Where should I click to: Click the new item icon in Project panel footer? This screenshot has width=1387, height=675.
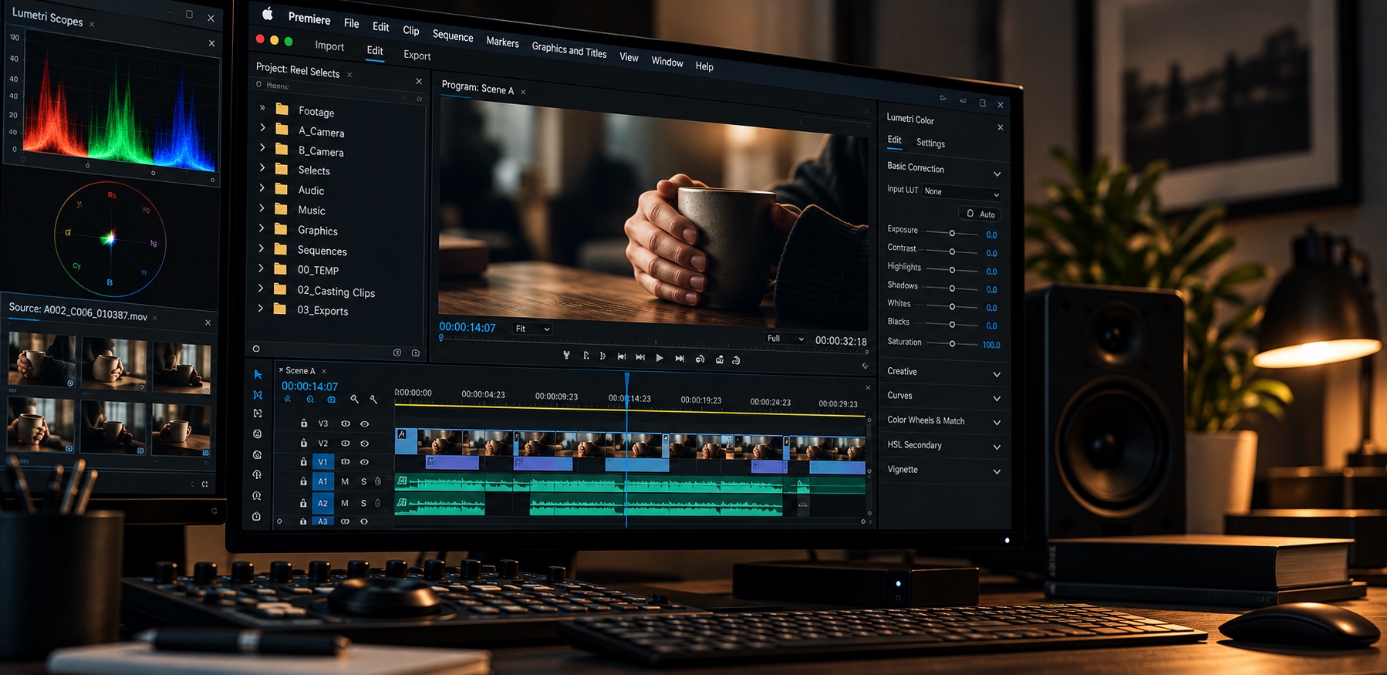(x=416, y=353)
